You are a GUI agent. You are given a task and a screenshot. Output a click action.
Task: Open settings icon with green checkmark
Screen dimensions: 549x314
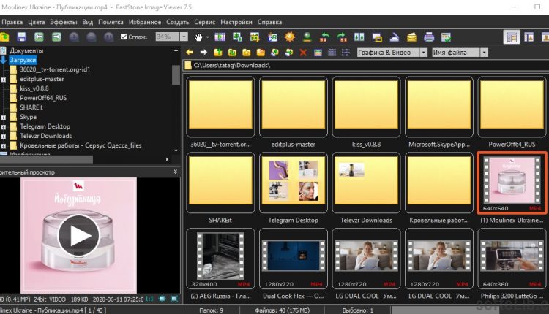[447, 37]
